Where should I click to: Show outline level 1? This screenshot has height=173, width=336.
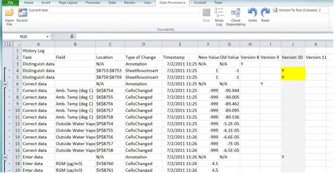pyautogui.click(x=5, y=44)
